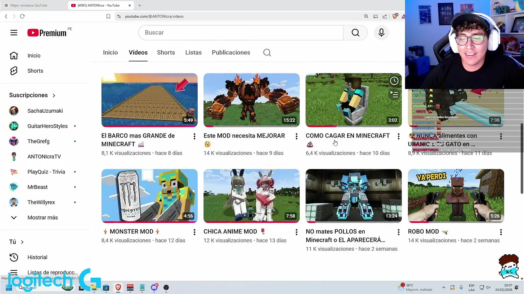Screen dimensions: 524x294
Task: Open options for ROBO MOD video
Action: [501, 232]
